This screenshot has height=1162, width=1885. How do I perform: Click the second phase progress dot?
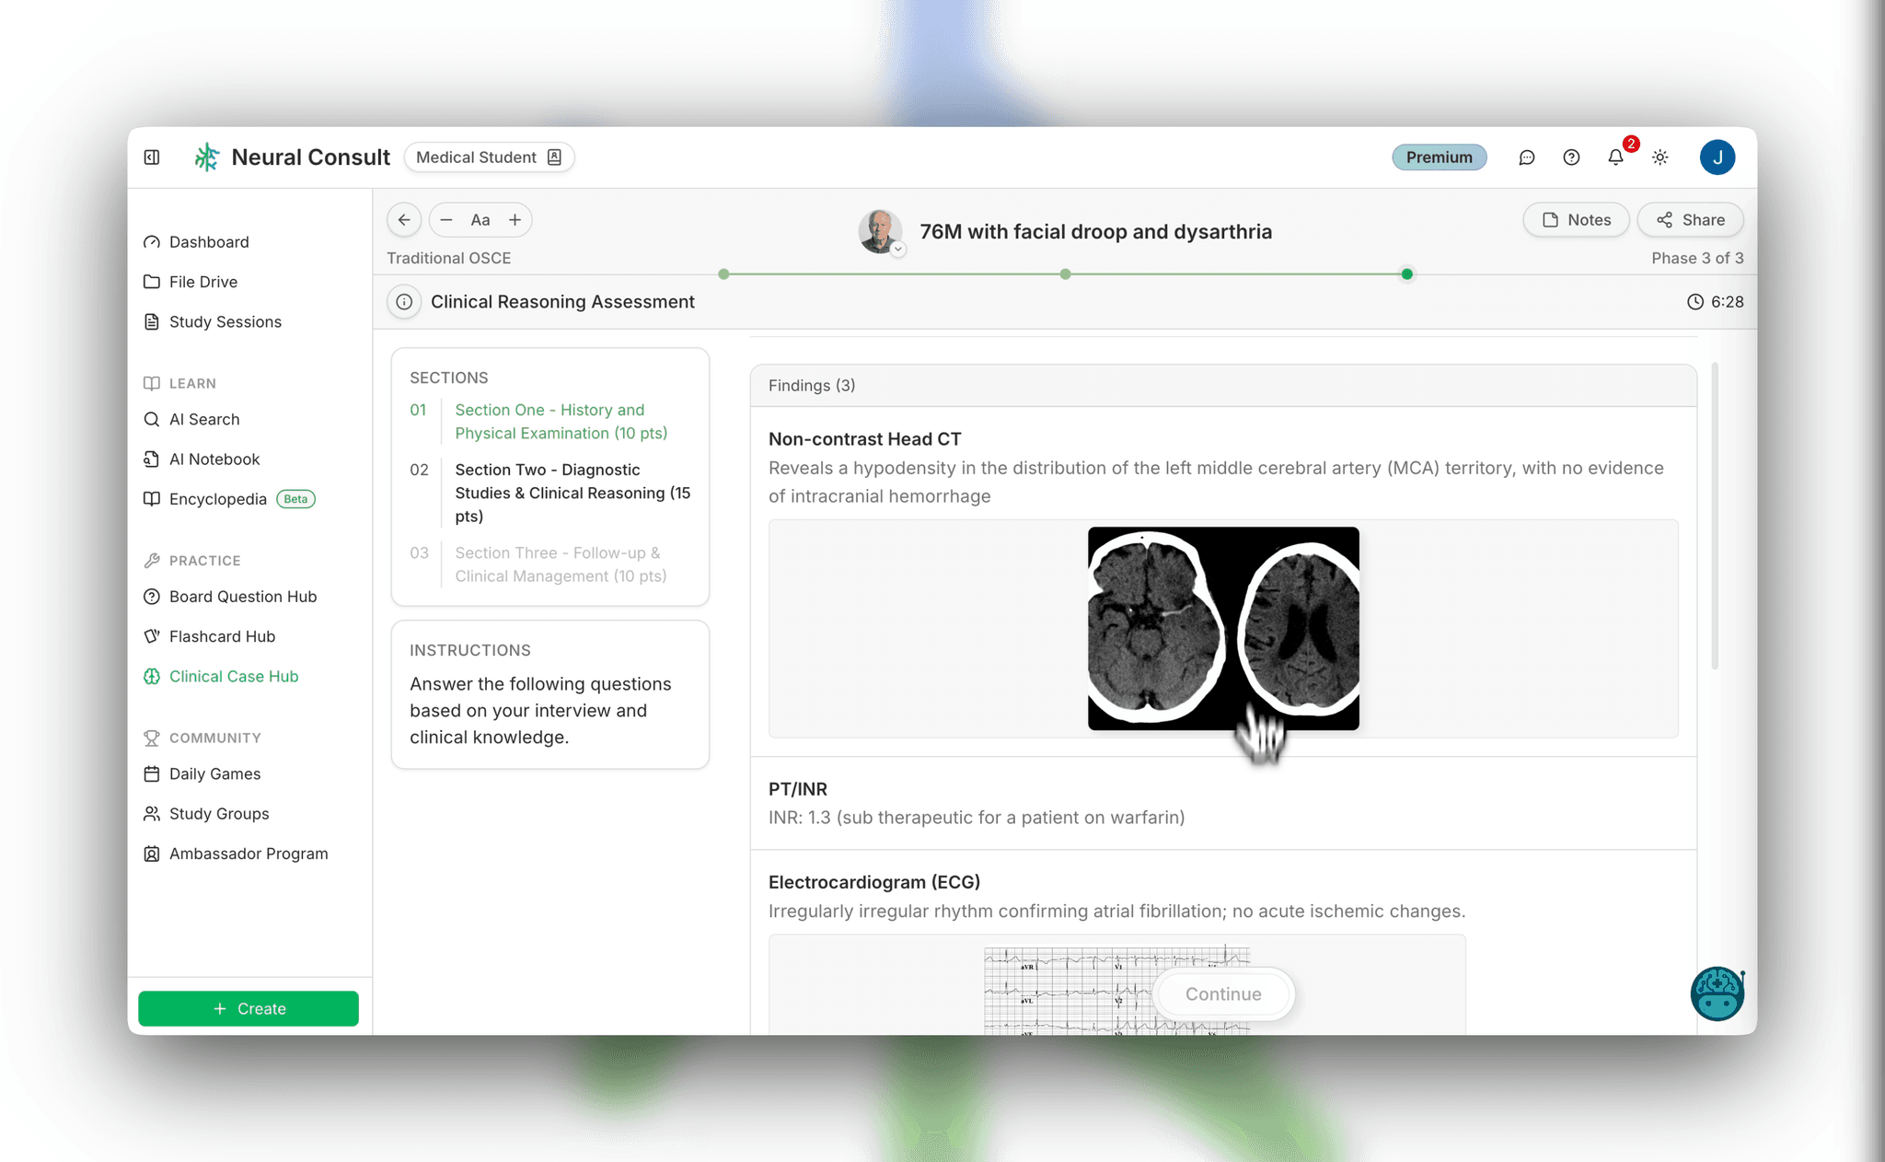pyautogui.click(x=1065, y=274)
